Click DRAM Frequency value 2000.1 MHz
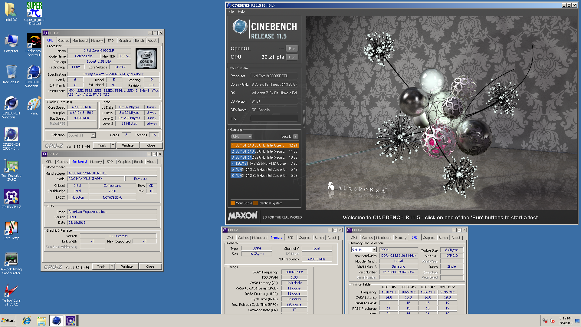Screen dimensions: 581x327 (294, 272)
